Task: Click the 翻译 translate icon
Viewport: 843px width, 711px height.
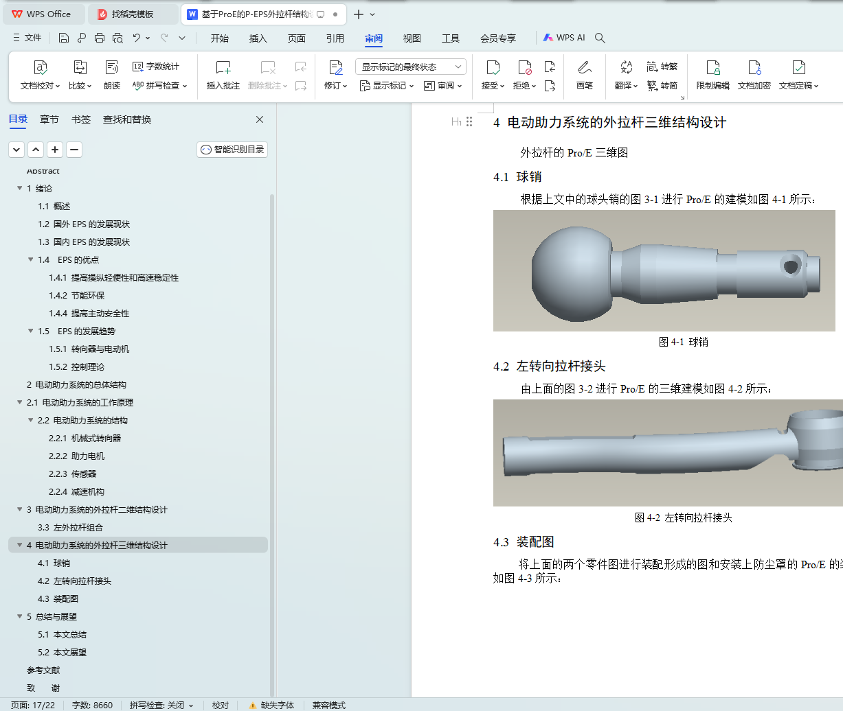Action: coord(626,67)
